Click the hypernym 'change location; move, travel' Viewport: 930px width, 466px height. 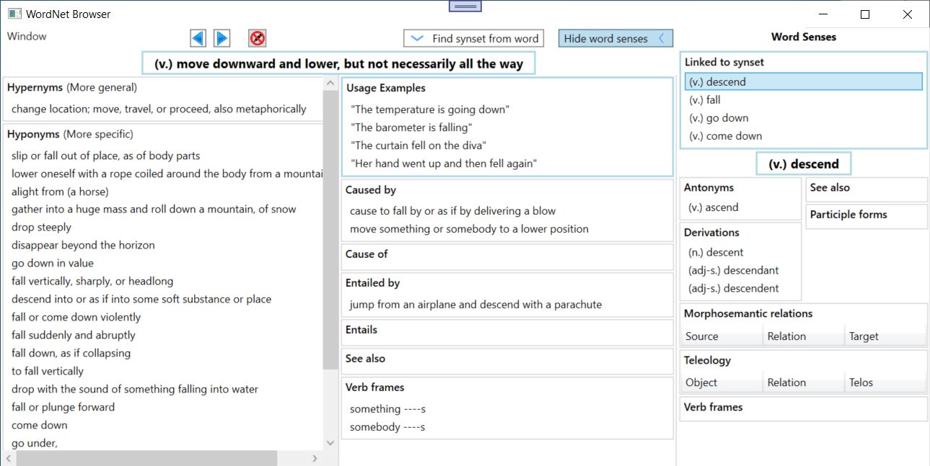click(159, 109)
